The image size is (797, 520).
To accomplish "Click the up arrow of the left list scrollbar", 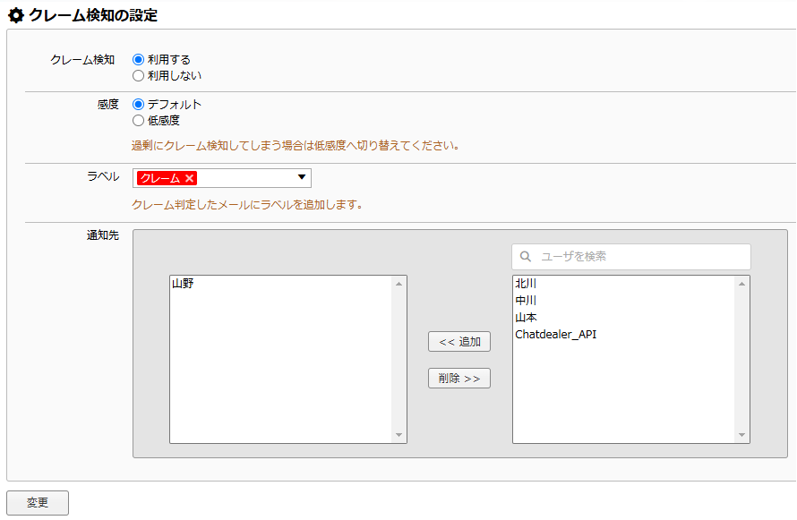I will point(399,284).
